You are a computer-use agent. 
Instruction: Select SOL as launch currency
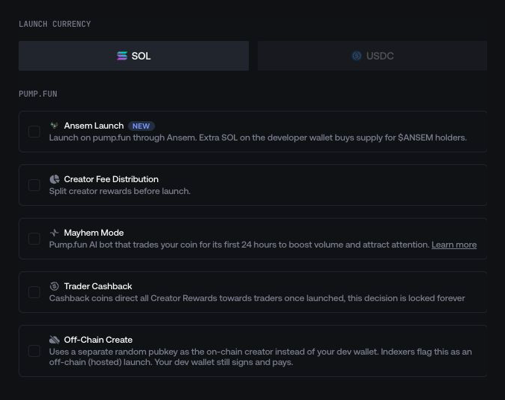[133, 56]
